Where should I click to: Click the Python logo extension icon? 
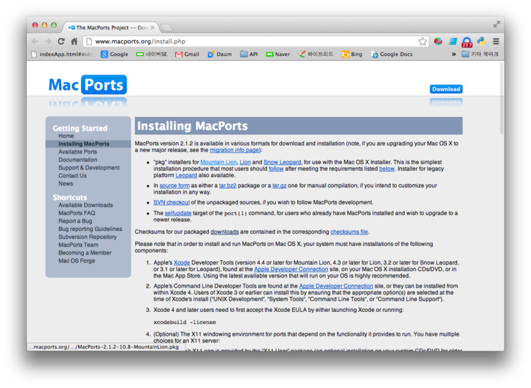point(481,42)
